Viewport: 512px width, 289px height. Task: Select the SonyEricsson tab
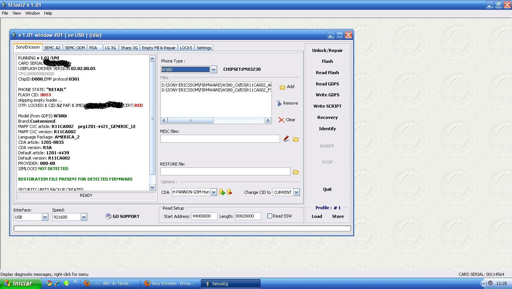(x=28, y=47)
